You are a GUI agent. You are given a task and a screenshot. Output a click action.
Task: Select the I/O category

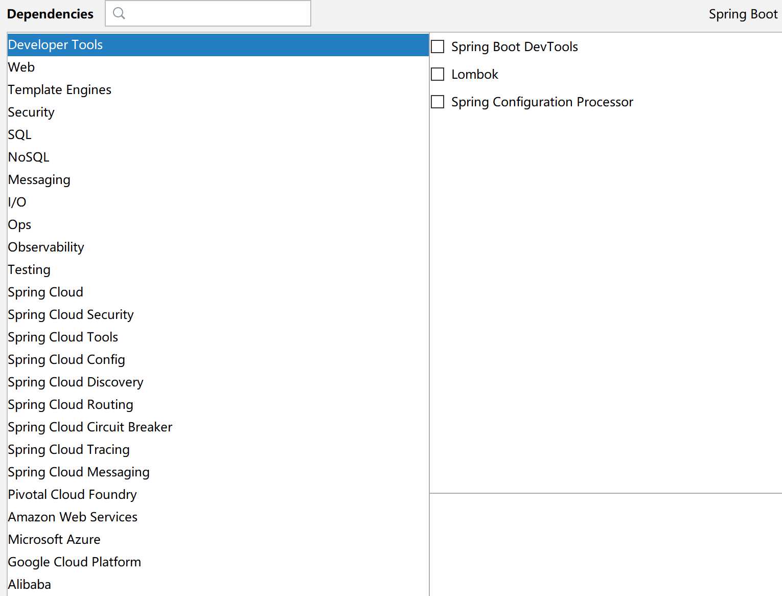(x=218, y=202)
